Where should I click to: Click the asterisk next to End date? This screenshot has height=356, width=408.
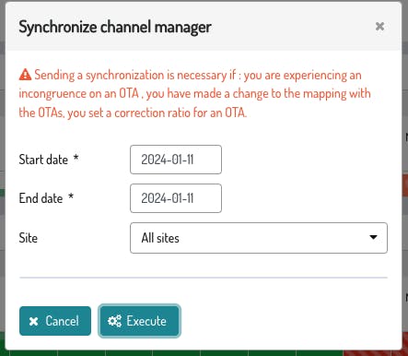click(71, 196)
